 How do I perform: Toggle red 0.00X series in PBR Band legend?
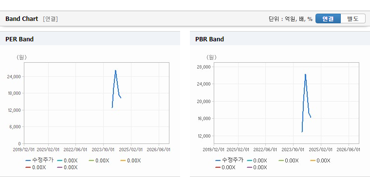225,167
